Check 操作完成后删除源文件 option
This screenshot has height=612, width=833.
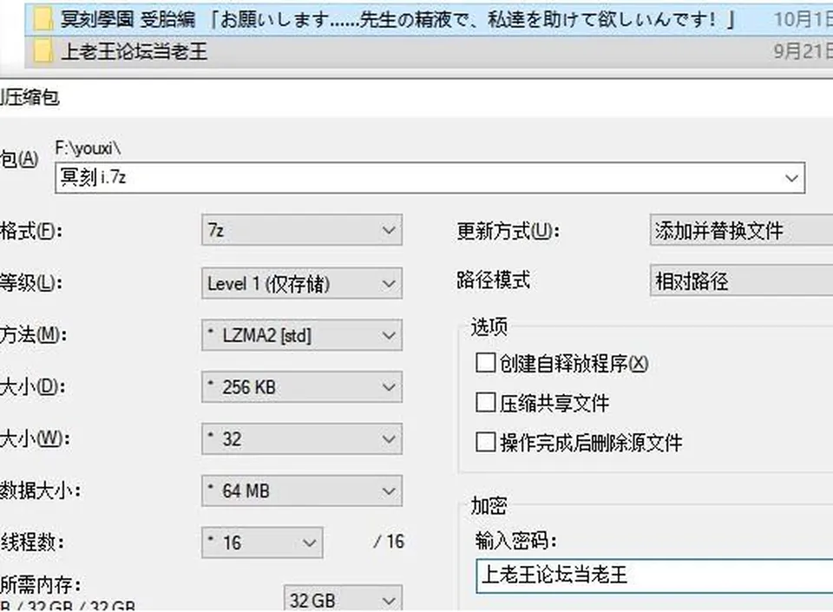coord(486,442)
